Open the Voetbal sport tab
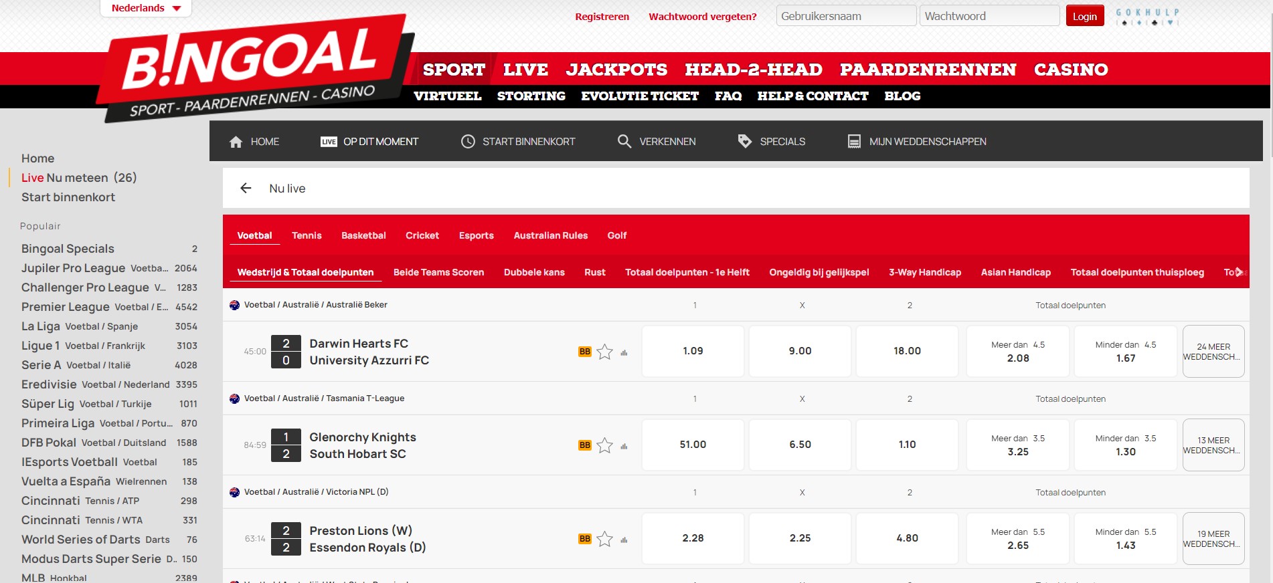The image size is (1273, 583). 254,235
